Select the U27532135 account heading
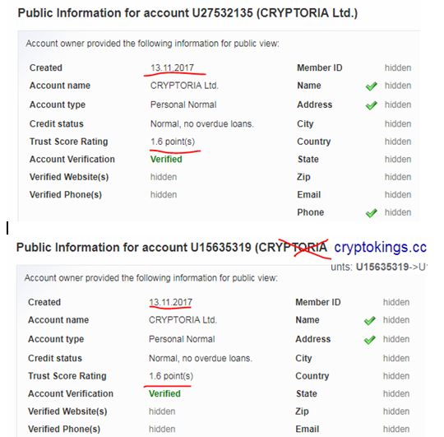The image size is (444, 437). pyautogui.click(x=187, y=13)
